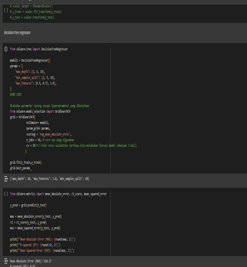Click the scoring 'neg_mean_absolute_error' line
Image resolution: width=247 pixels, height=267 pixels.
[x=49, y=134]
